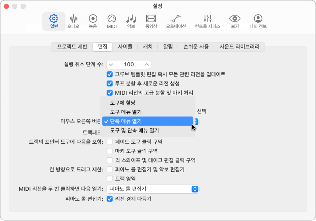Open the 보기 settings pane
Image resolution: width=316 pixels, height=221 pixels.
pos(234,21)
